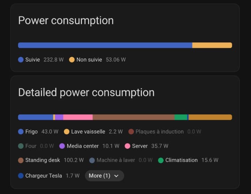Select the blue Suivie bar portion
The width and height of the screenshot is (251, 194).
click(x=105, y=45)
